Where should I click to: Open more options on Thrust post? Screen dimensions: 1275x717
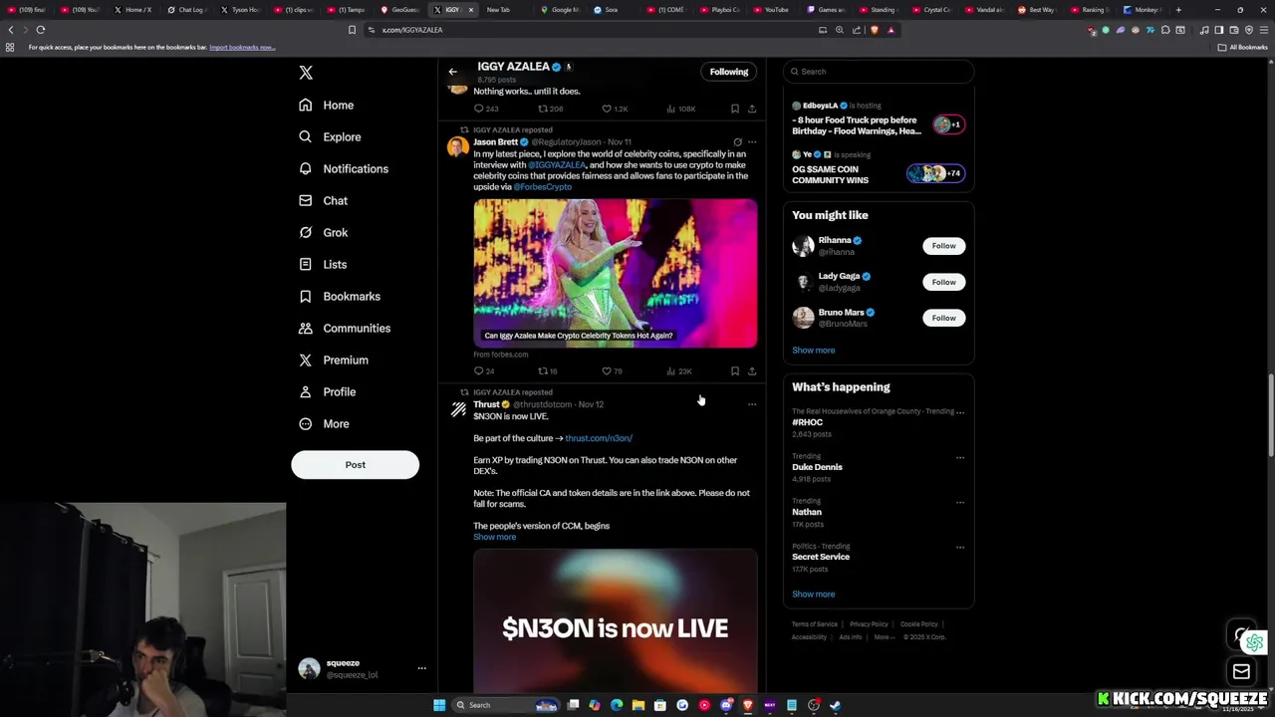[x=752, y=404]
